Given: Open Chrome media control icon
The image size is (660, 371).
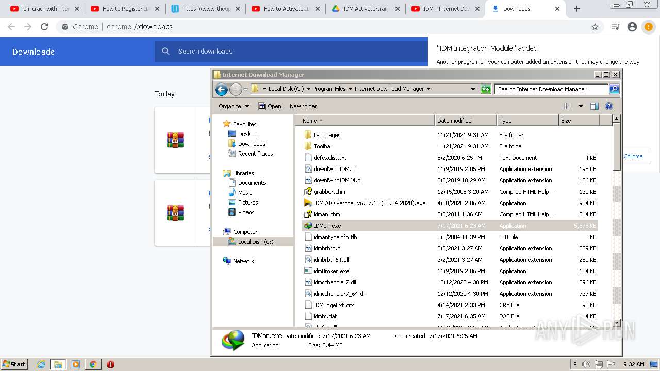Looking at the screenshot, I should 615,27.
